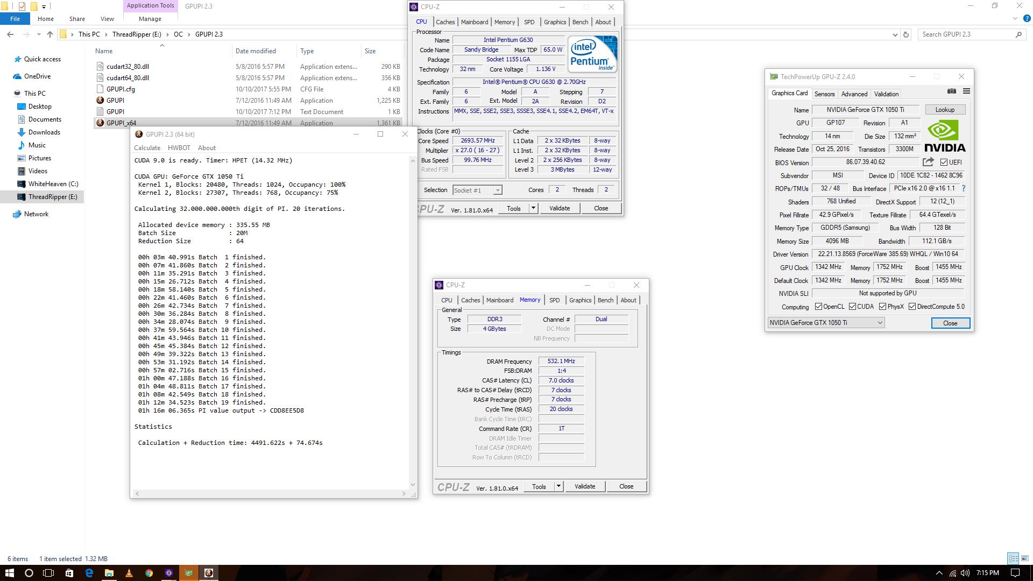Sort files by Date modified column
1033x581 pixels.
pyautogui.click(x=256, y=51)
